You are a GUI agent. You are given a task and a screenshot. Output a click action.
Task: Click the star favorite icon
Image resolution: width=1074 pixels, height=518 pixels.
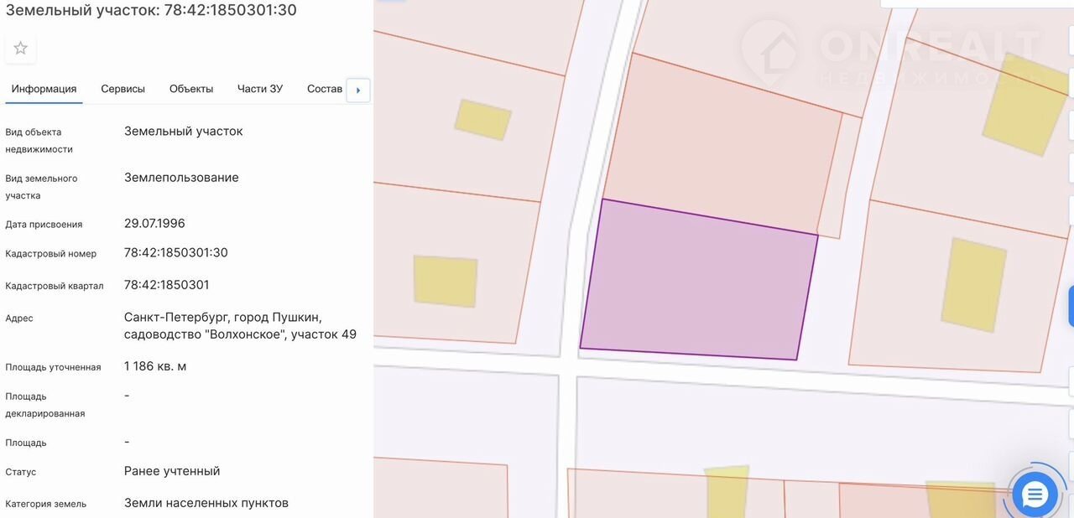point(21,49)
